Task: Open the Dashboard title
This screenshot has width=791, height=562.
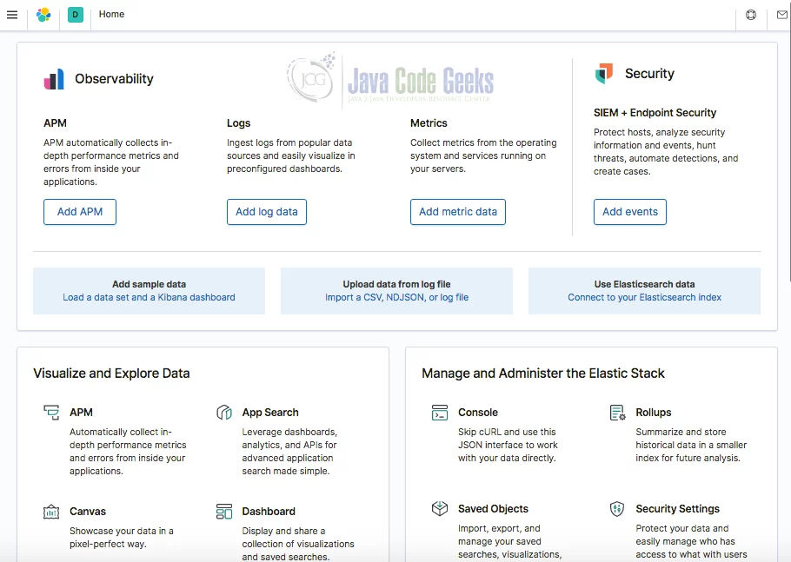Action: click(269, 511)
